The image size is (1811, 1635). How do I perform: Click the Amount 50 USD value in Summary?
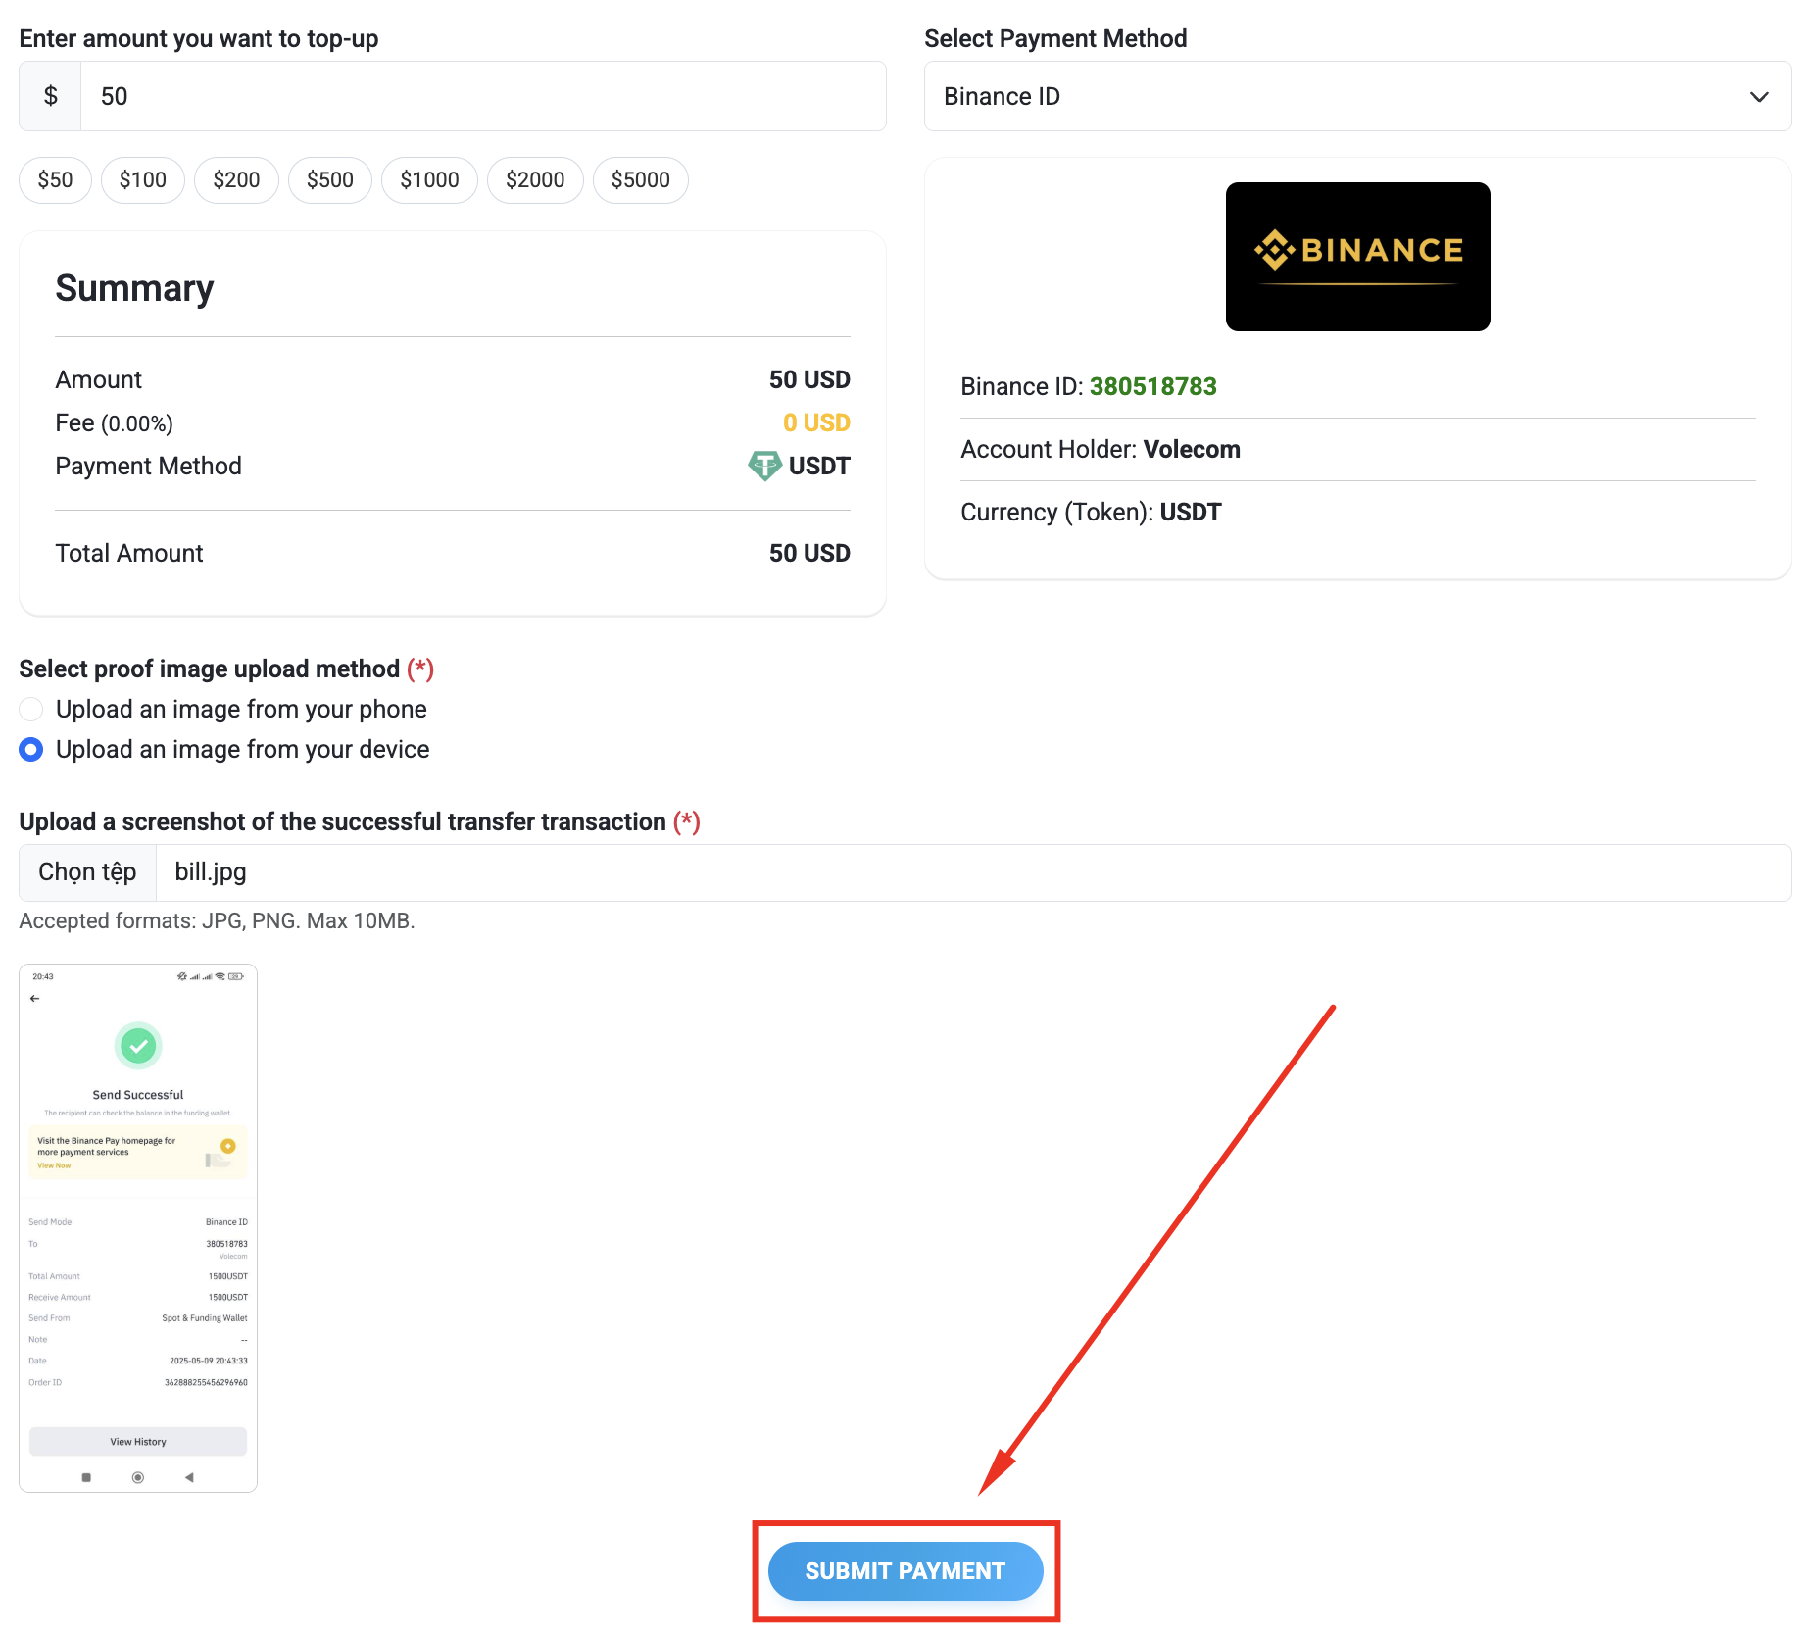point(809,379)
